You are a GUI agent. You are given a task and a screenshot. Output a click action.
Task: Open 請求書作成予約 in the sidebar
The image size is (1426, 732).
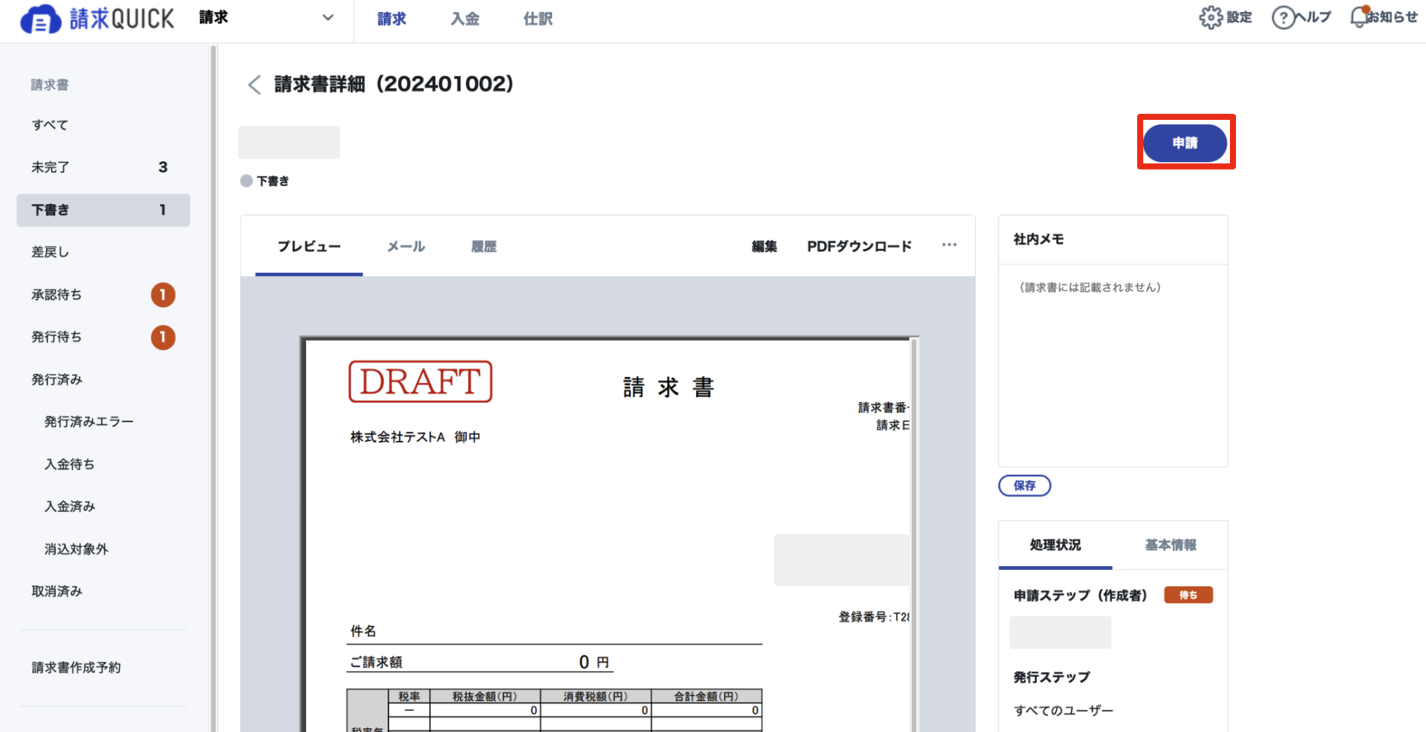[x=76, y=667]
